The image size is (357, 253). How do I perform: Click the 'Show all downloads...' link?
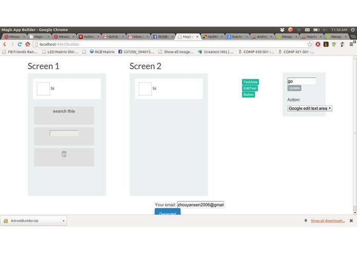(x=328, y=221)
